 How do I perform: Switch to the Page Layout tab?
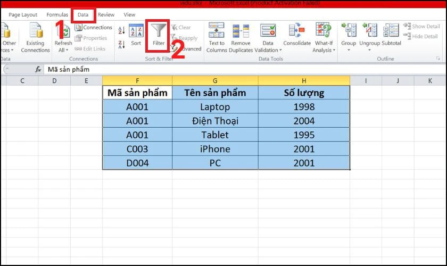click(x=23, y=15)
